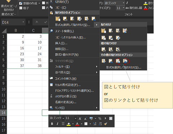Toggle Bold in mini toolbar
The height and width of the screenshot is (134, 173).
tap(52, 124)
